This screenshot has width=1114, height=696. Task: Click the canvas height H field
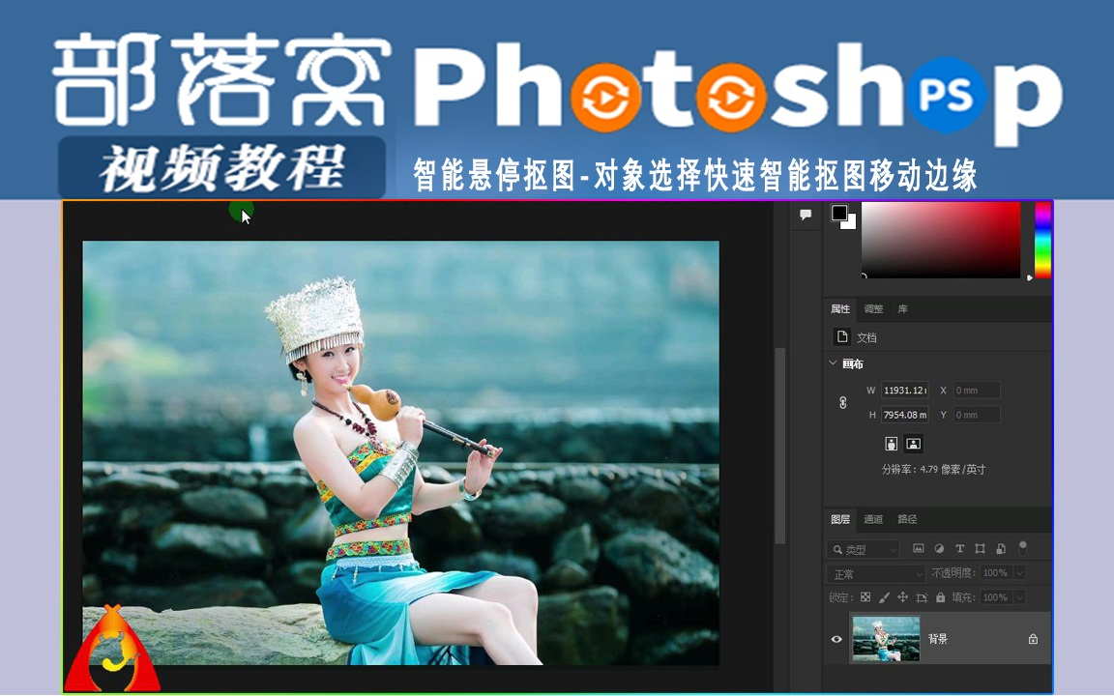pyautogui.click(x=904, y=415)
